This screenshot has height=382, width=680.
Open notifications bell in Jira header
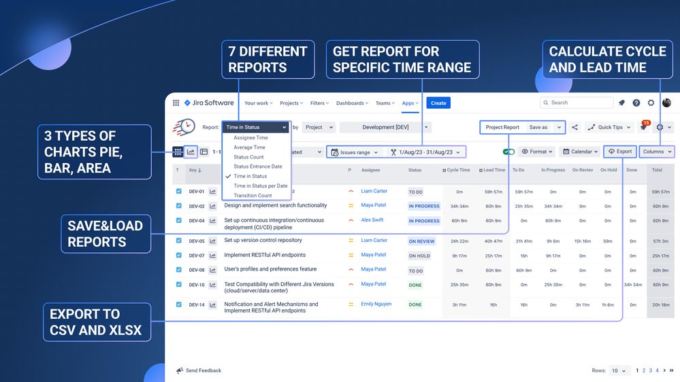[x=621, y=103]
